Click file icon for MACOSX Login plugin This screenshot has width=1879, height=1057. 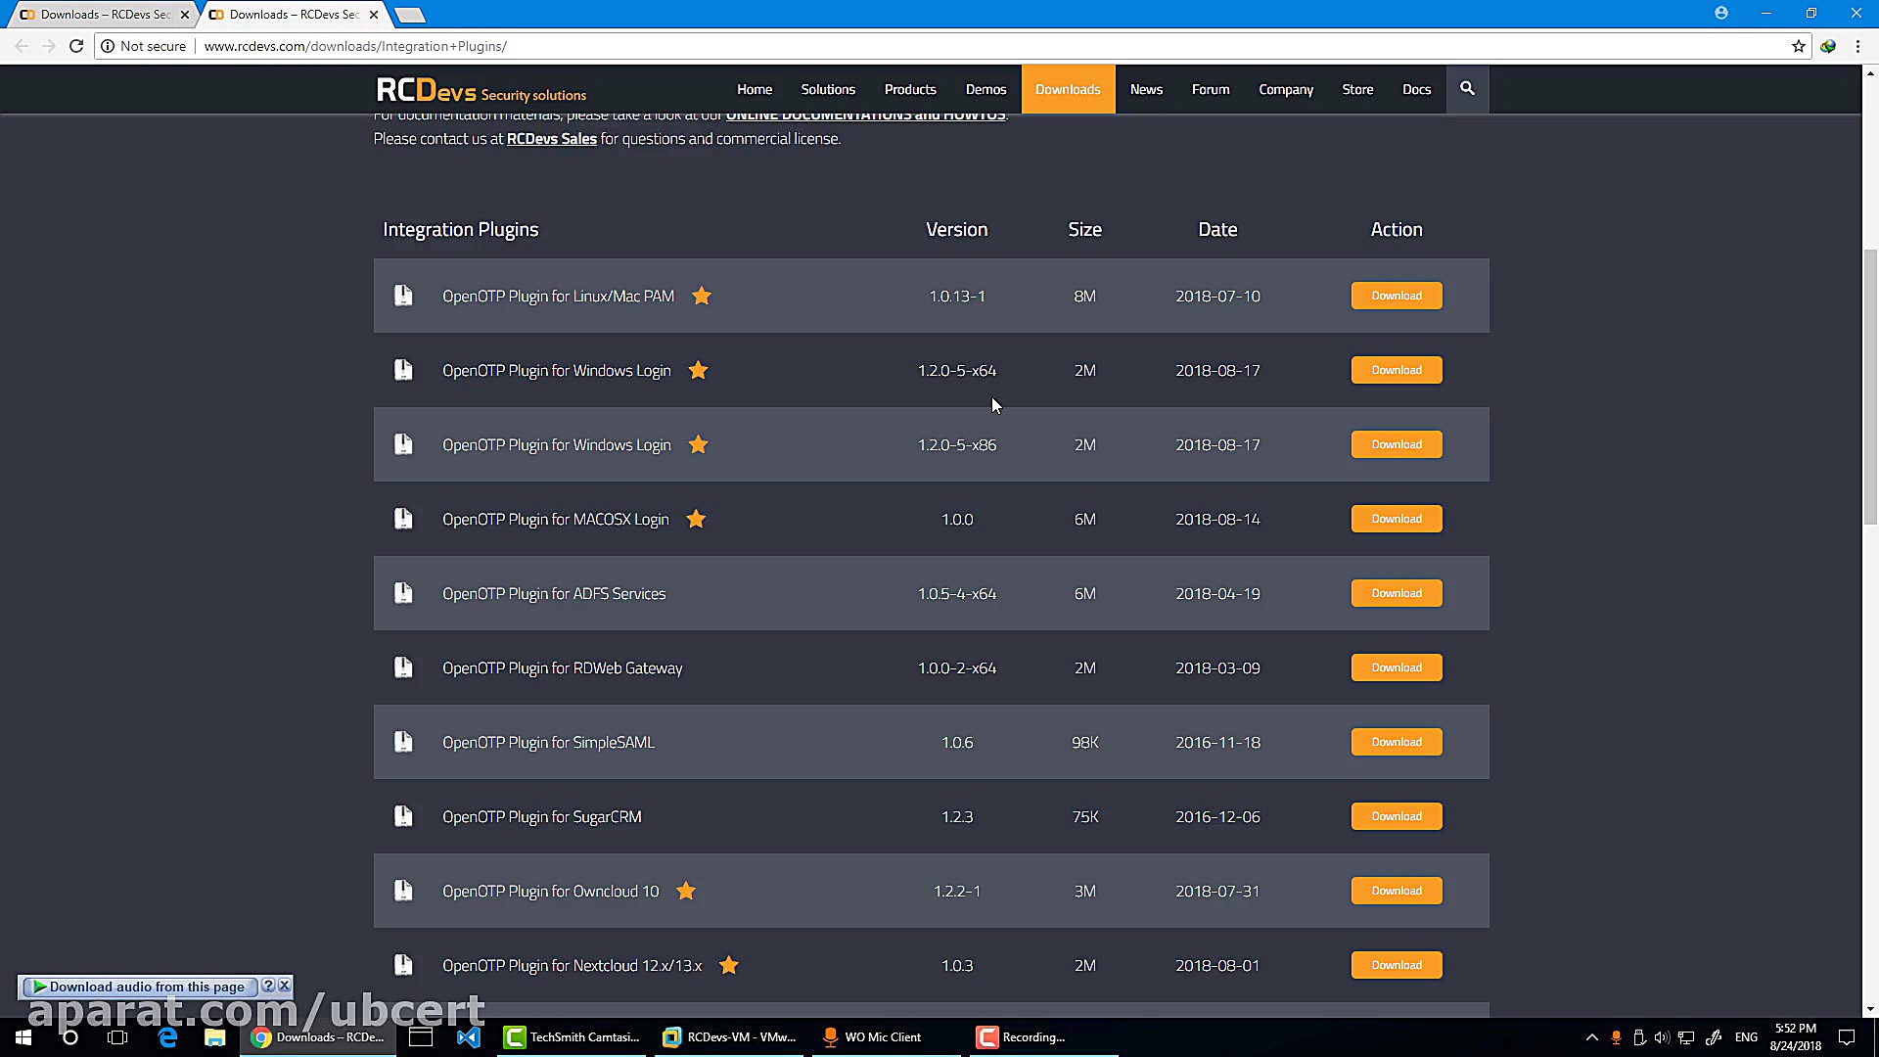tap(403, 519)
